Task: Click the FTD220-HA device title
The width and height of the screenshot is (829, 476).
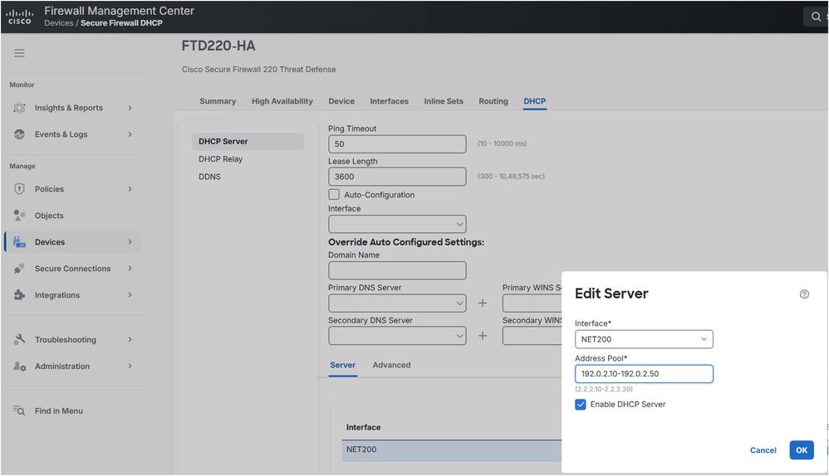Action: pos(218,46)
